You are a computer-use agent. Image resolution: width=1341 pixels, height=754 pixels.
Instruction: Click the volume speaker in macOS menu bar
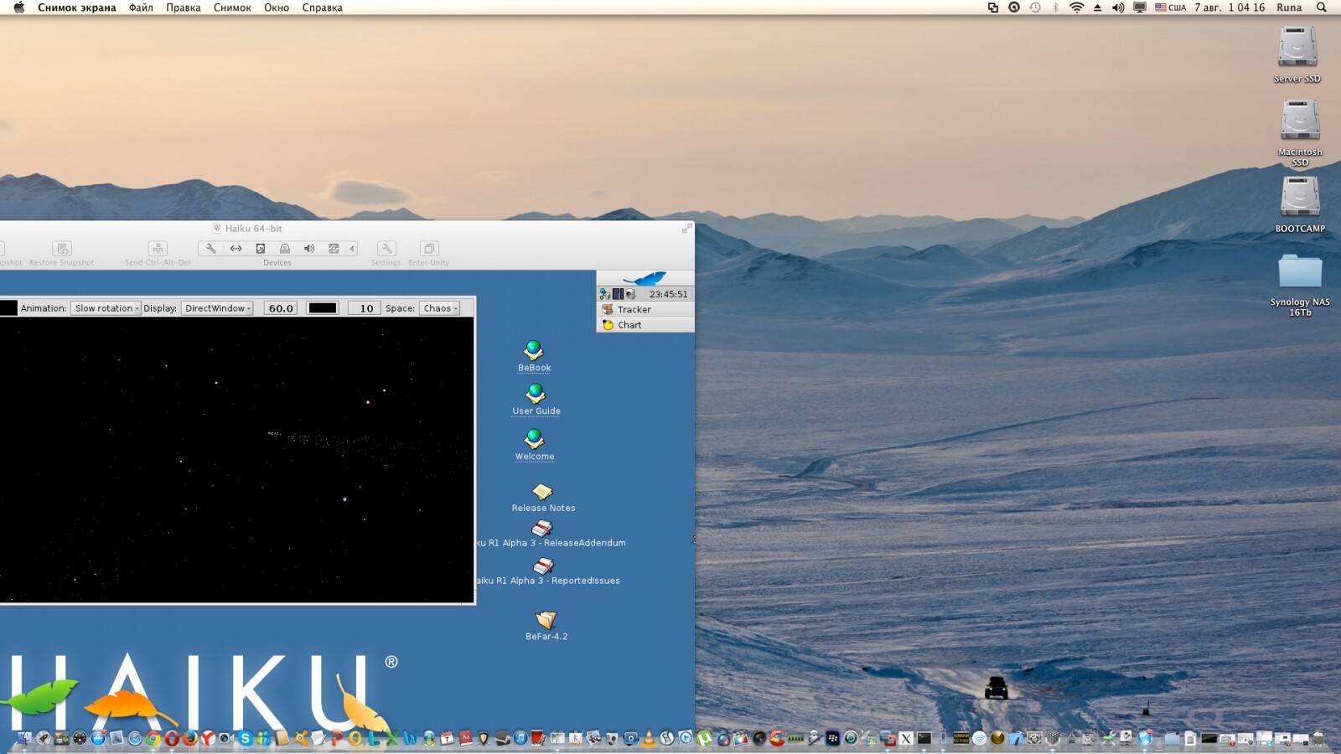[1118, 8]
